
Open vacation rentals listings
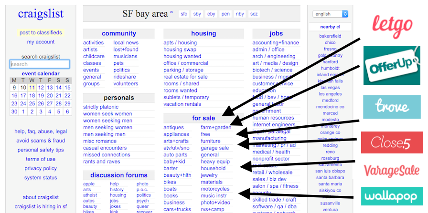tap(182, 104)
